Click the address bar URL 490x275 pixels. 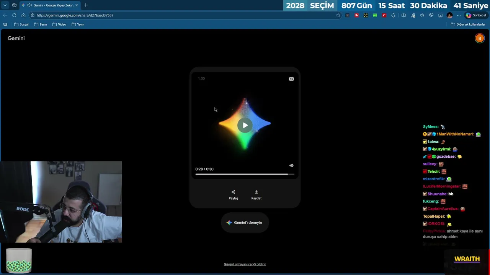(x=75, y=15)
